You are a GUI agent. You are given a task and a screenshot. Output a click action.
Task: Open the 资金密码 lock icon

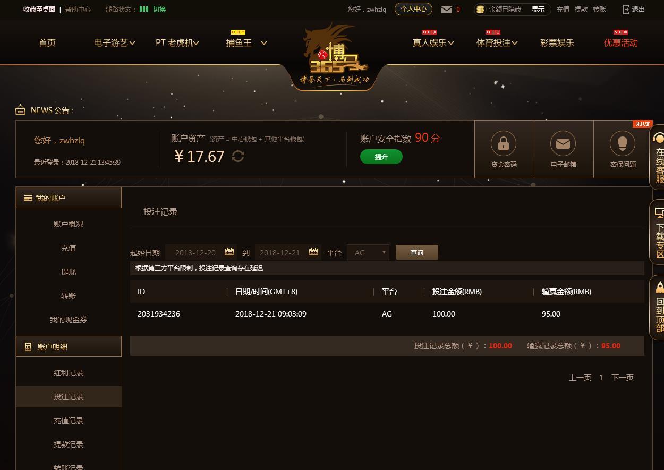tap(504, 143)
